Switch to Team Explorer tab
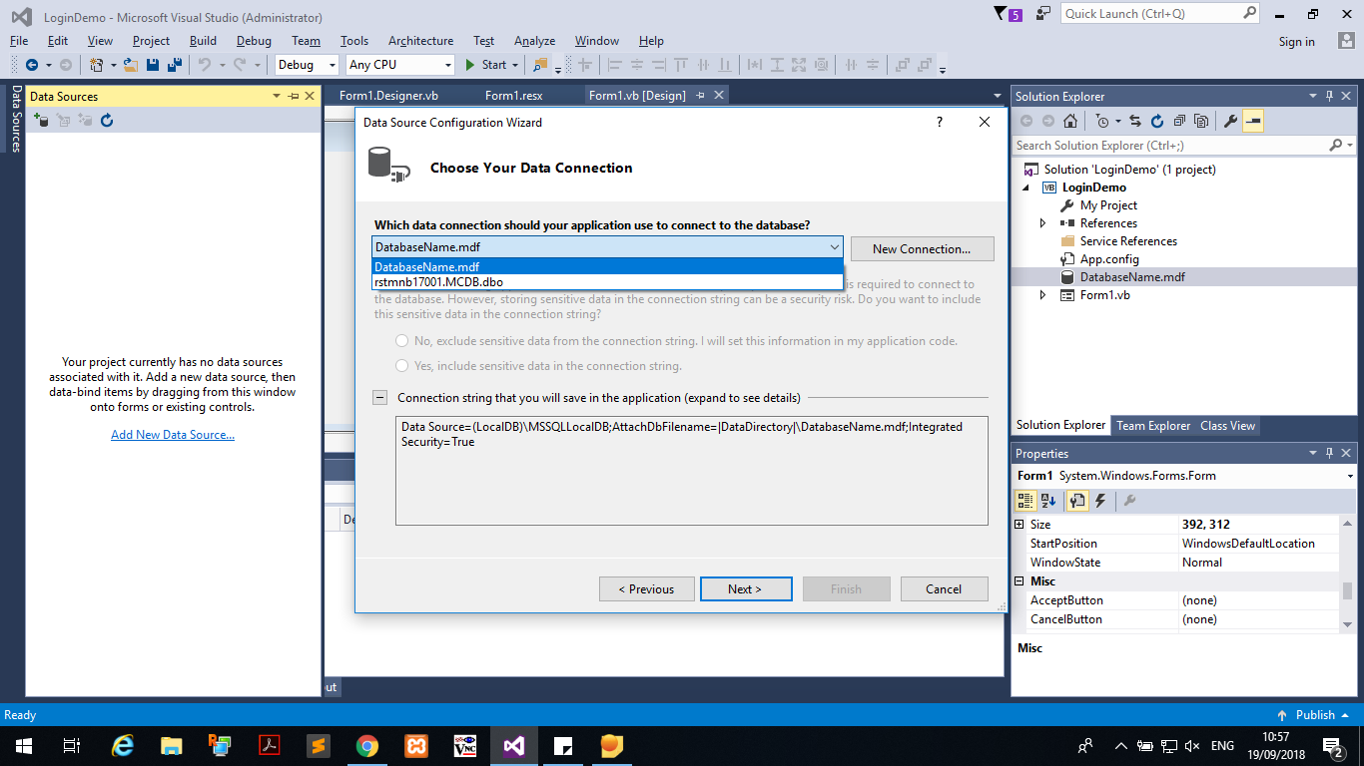This screenshot has width=1364, height=766. [1153, 426]
